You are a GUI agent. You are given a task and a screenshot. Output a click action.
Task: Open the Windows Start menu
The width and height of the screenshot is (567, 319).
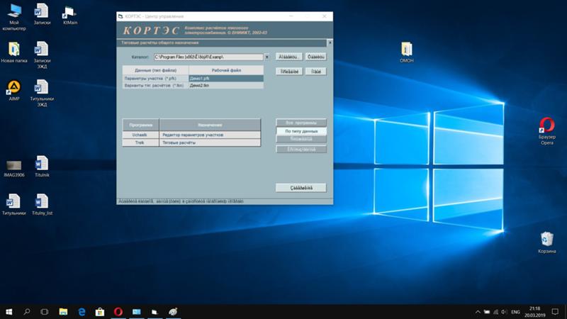point(9,312)
